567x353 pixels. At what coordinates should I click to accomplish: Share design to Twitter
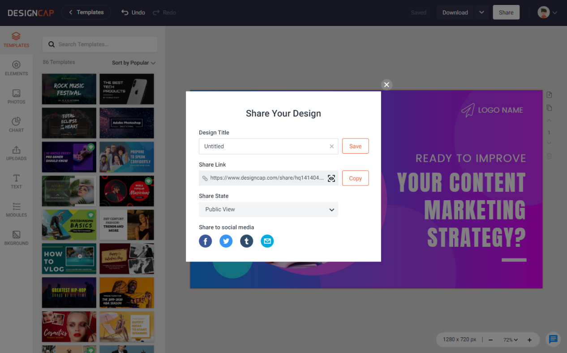tap(226, 241)
